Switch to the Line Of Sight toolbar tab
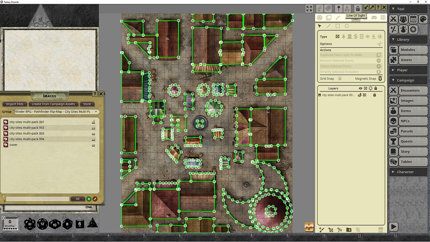 point(356,17)
